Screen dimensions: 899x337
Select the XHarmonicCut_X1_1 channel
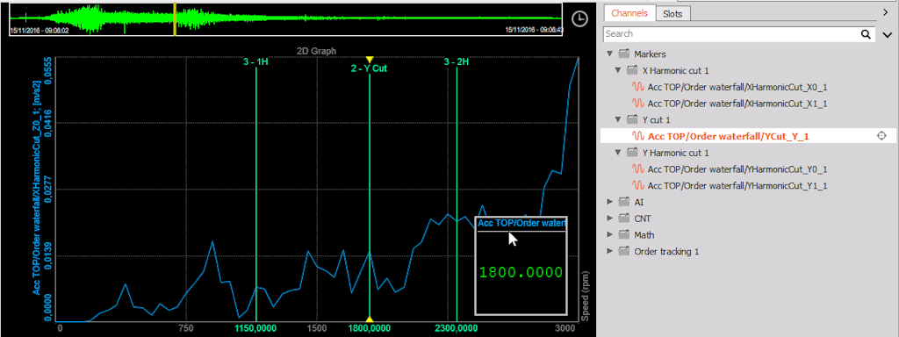[x=737, y=104]
